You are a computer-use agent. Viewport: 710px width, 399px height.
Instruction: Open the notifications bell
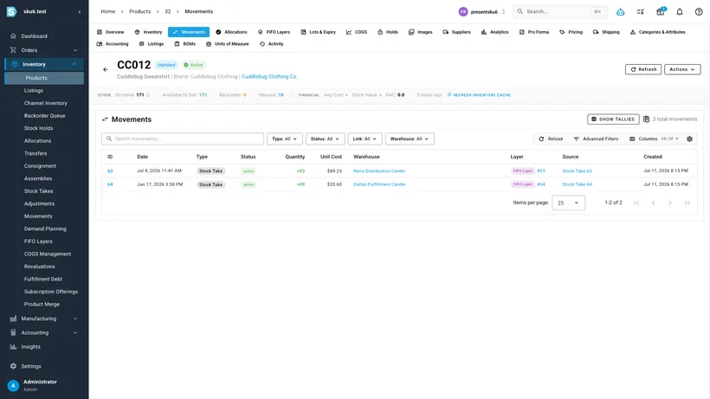tap(679, 12)
